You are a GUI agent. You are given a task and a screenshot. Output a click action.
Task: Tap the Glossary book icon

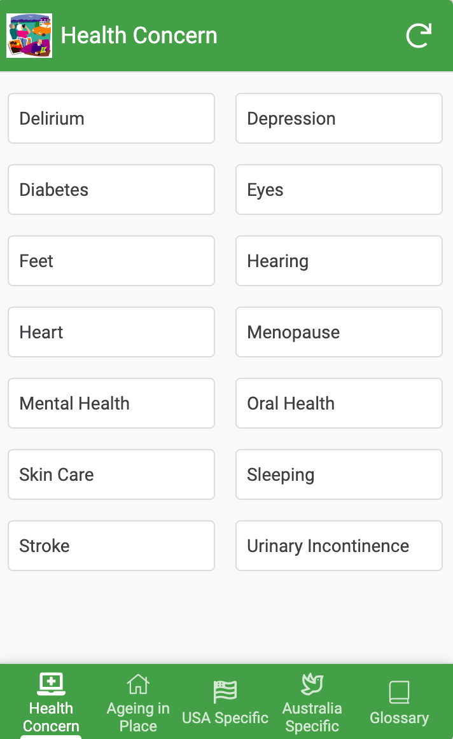tap(399, 692)
